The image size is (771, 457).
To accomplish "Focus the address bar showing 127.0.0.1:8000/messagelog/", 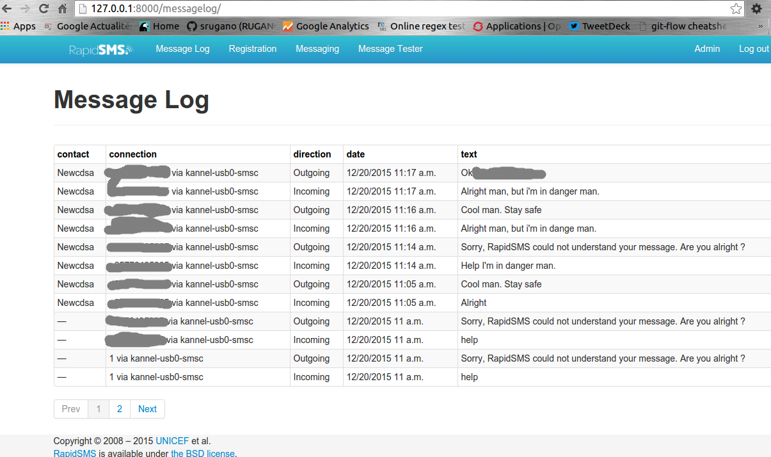I will tap(409, 9).
